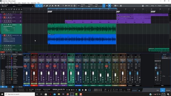Open the Song page
This screenshot has height=96, width=171.
pos(153,6)
